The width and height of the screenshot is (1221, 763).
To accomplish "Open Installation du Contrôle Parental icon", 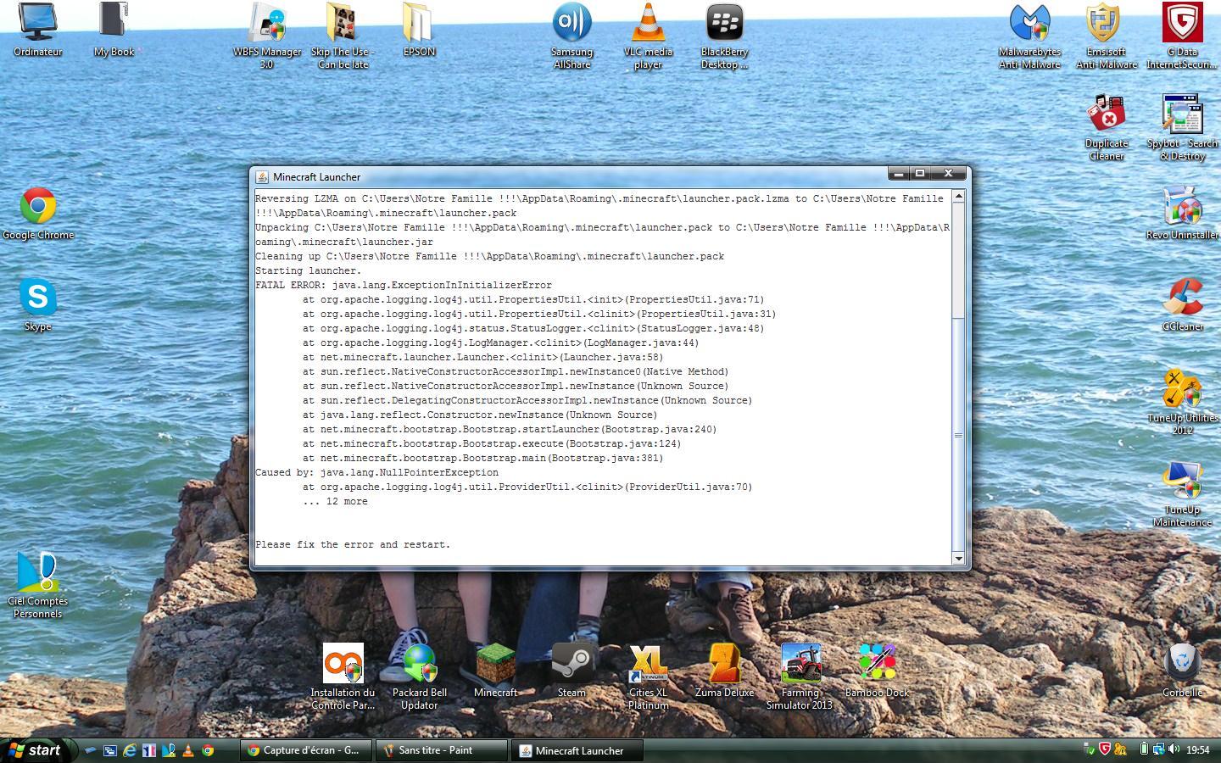I will (343, 677).
